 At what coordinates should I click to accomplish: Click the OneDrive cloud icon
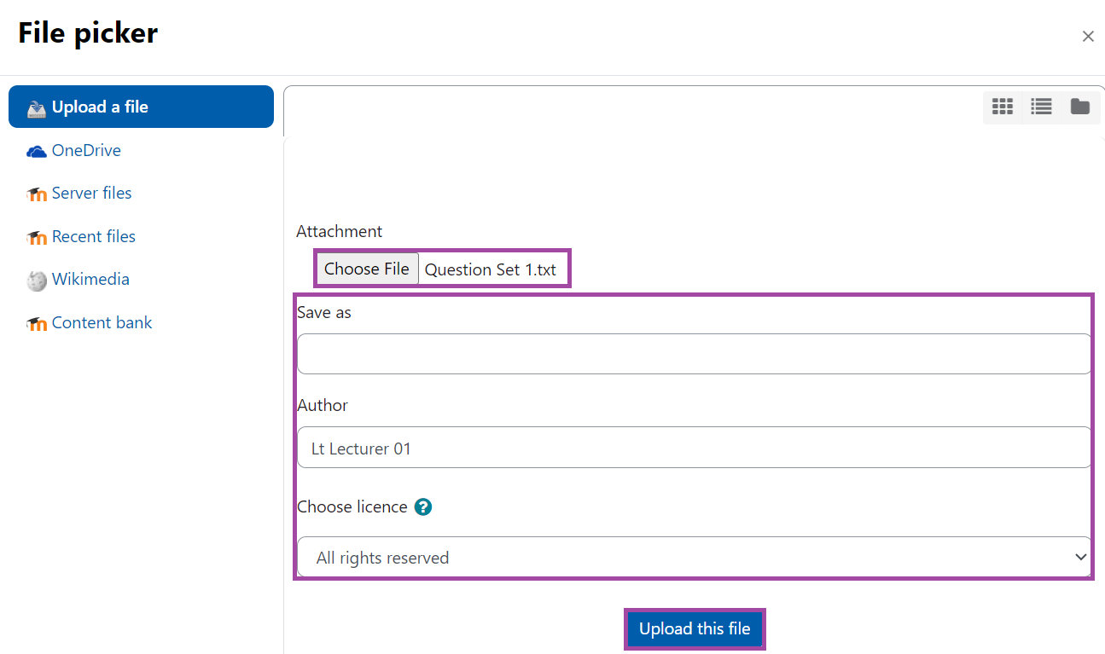click(37, 152)
